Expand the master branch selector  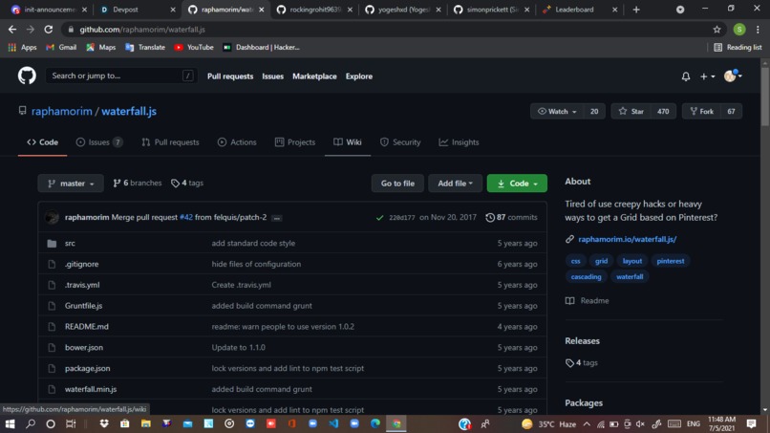pos(71,184)
